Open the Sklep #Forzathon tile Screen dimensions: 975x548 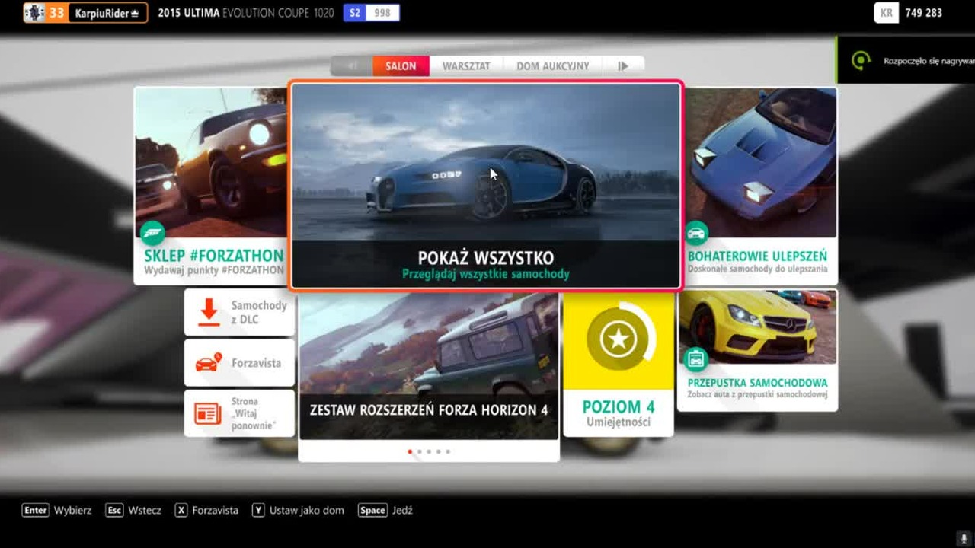(x=211, y=186)
